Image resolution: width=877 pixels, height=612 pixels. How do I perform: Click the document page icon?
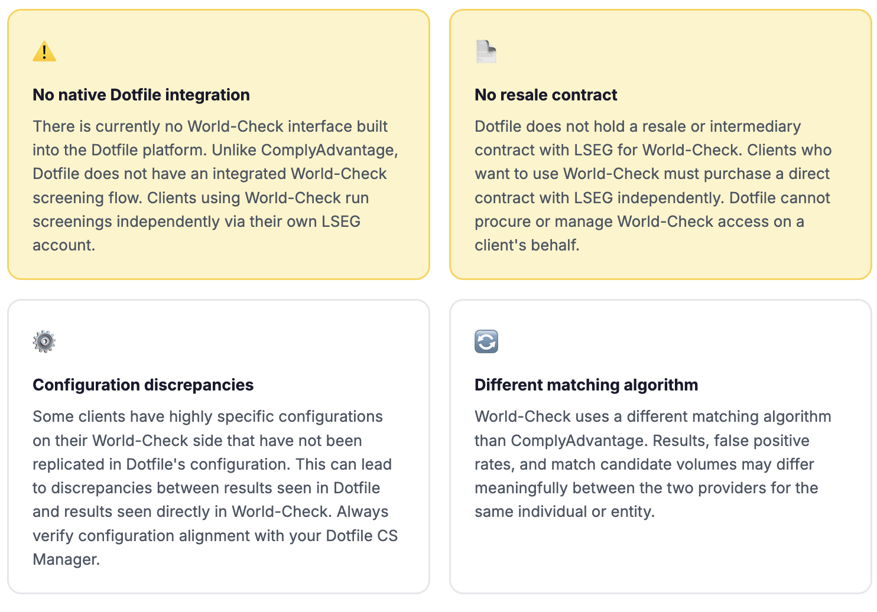tap(486, 51)
